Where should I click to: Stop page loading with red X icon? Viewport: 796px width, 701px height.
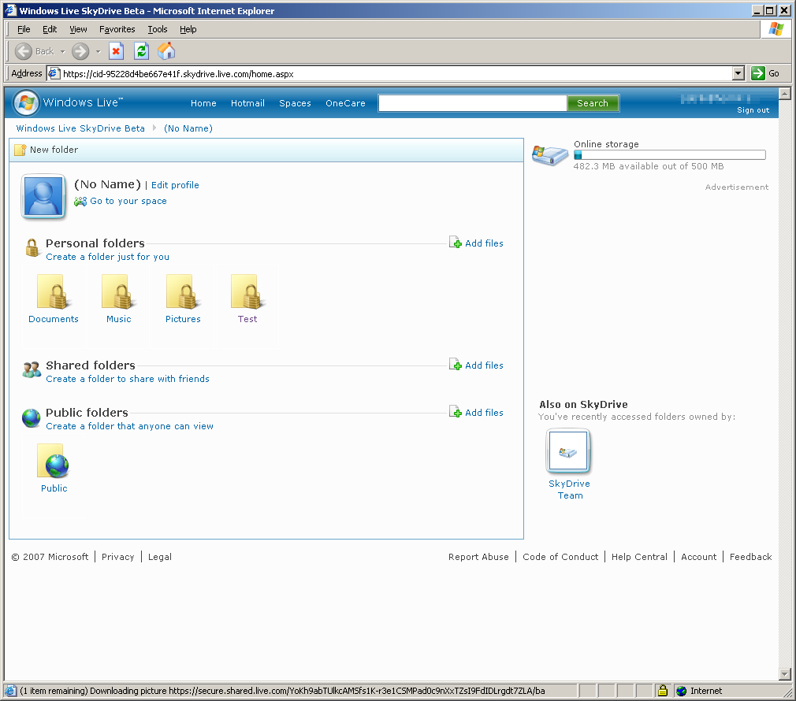point(117,51)
